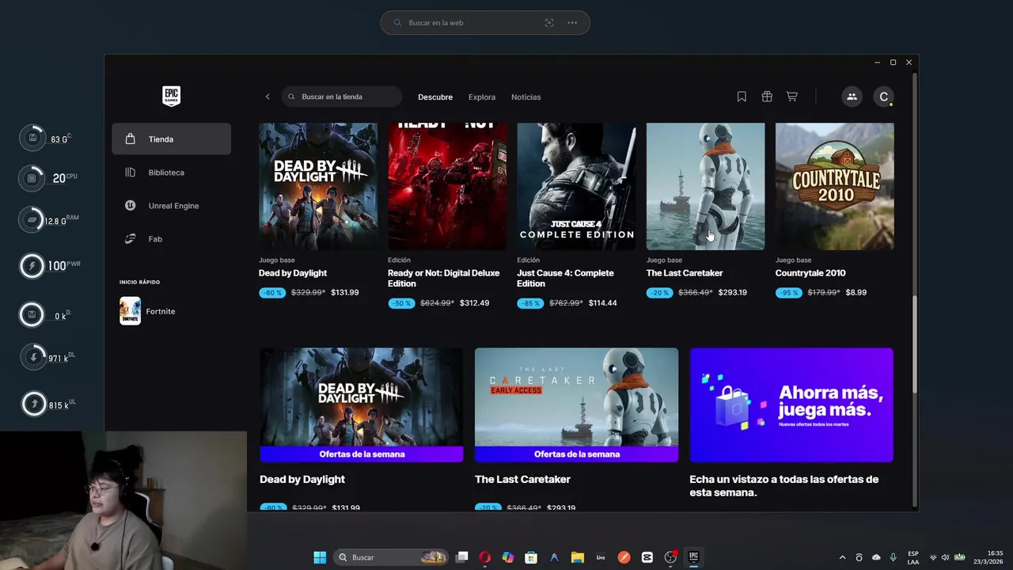The height and width of the screenshot is (570, 1013).
Task: Click Just Cause 4: Complete Edition title
Action: [565, 278]
